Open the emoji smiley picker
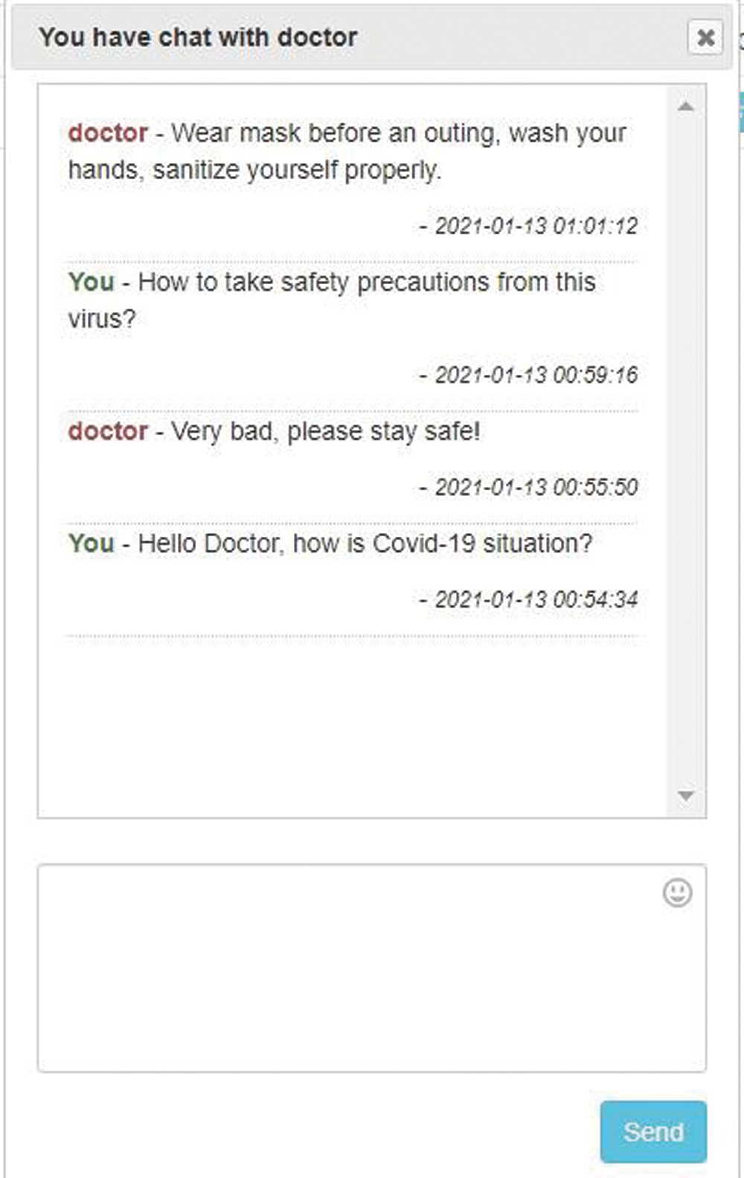The width and height of the screenshot is (744, 1178). pos(677,892)
